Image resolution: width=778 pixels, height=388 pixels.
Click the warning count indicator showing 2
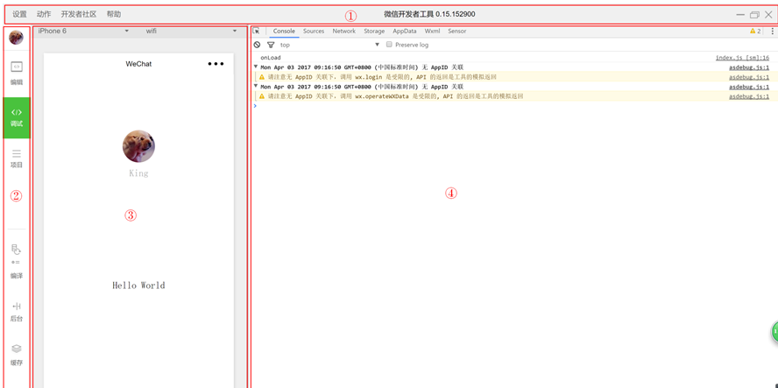pos(755,32)
